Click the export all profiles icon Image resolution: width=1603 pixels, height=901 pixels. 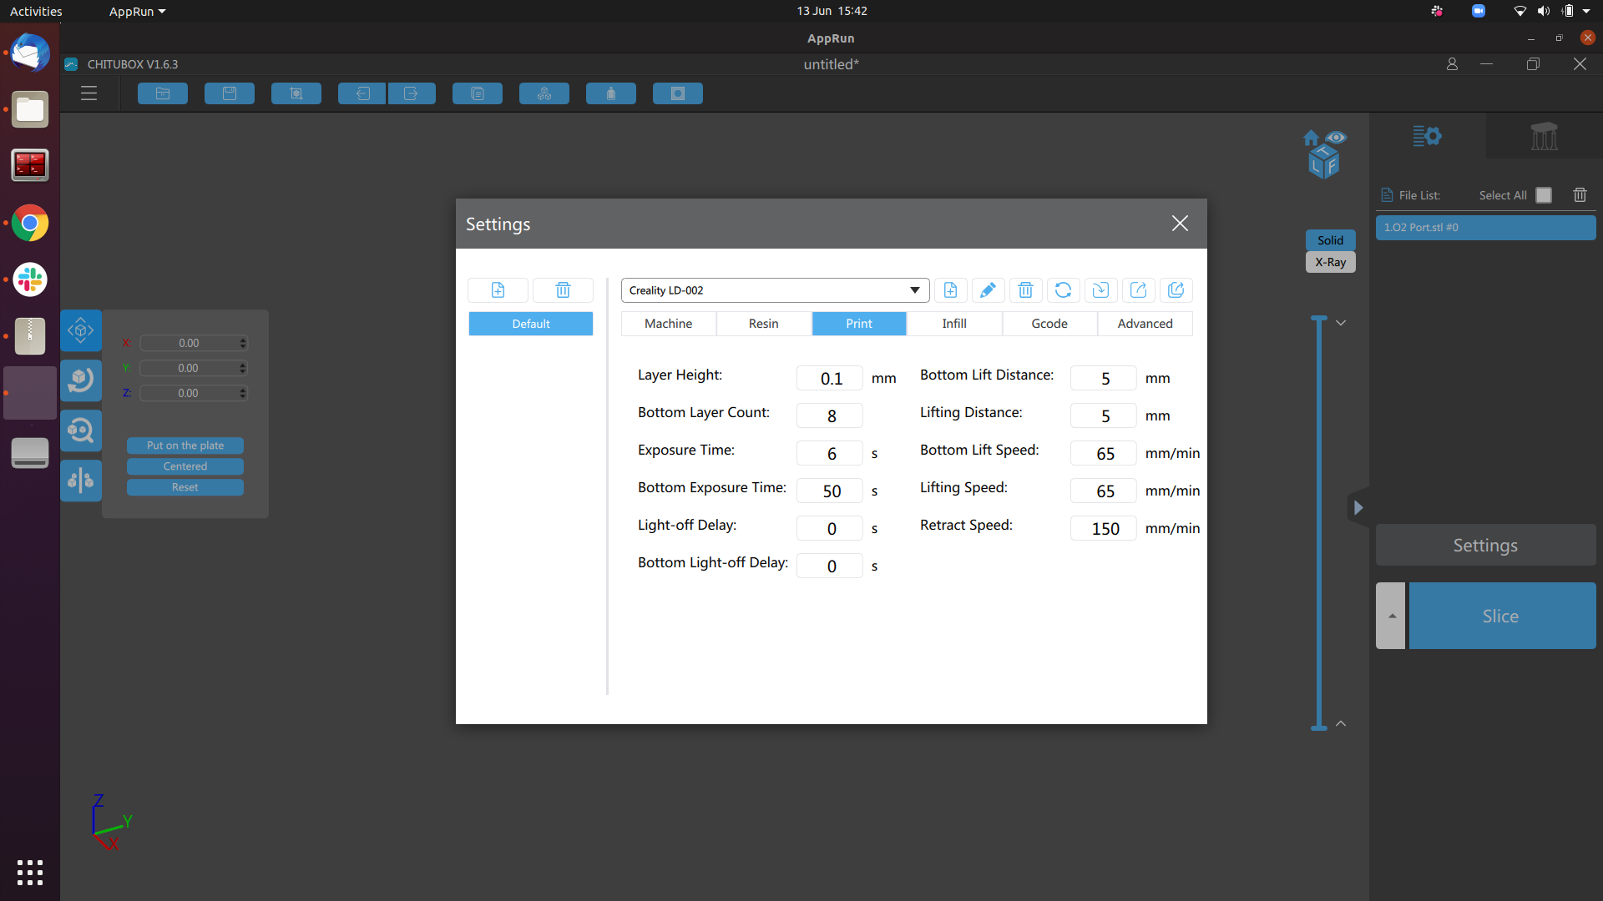[1176, 290]
